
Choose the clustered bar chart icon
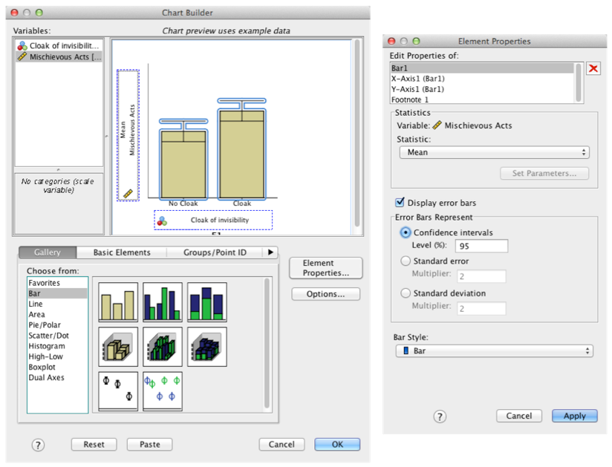[x=163, y=301]
